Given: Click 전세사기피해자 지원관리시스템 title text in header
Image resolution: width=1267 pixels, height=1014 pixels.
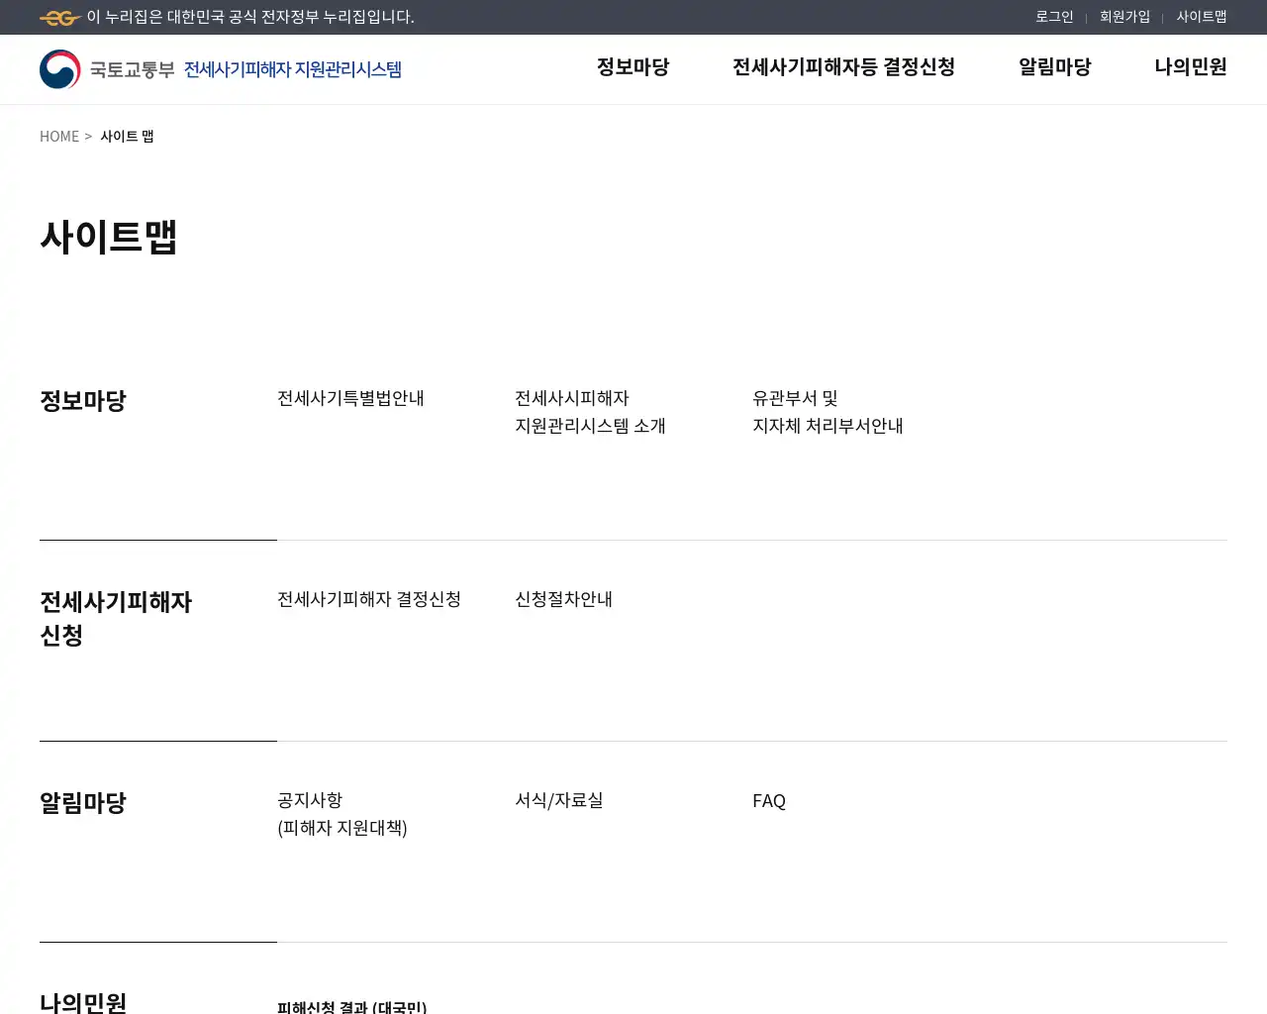Looking at the screenshot, I should (293, 69).
